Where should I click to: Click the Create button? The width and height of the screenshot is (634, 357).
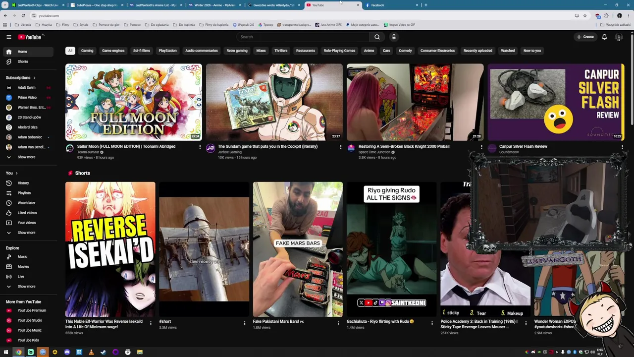[x=585, y=37]
